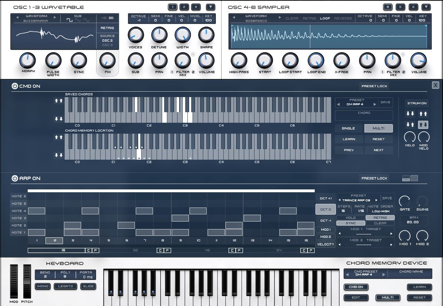
Task: Select the up-down strum direction icon
Action: coord(423,125)
